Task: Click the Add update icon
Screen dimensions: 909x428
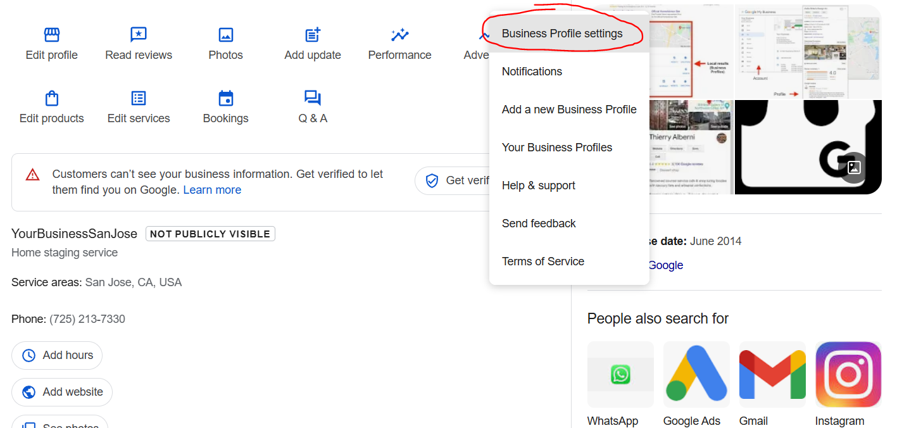Action: (x=313, y=35)
